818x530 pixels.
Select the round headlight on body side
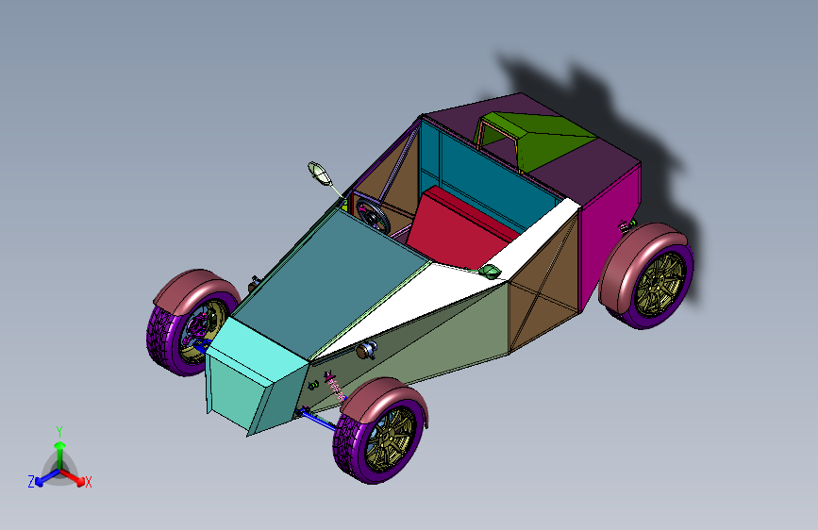tap(366, 350)
